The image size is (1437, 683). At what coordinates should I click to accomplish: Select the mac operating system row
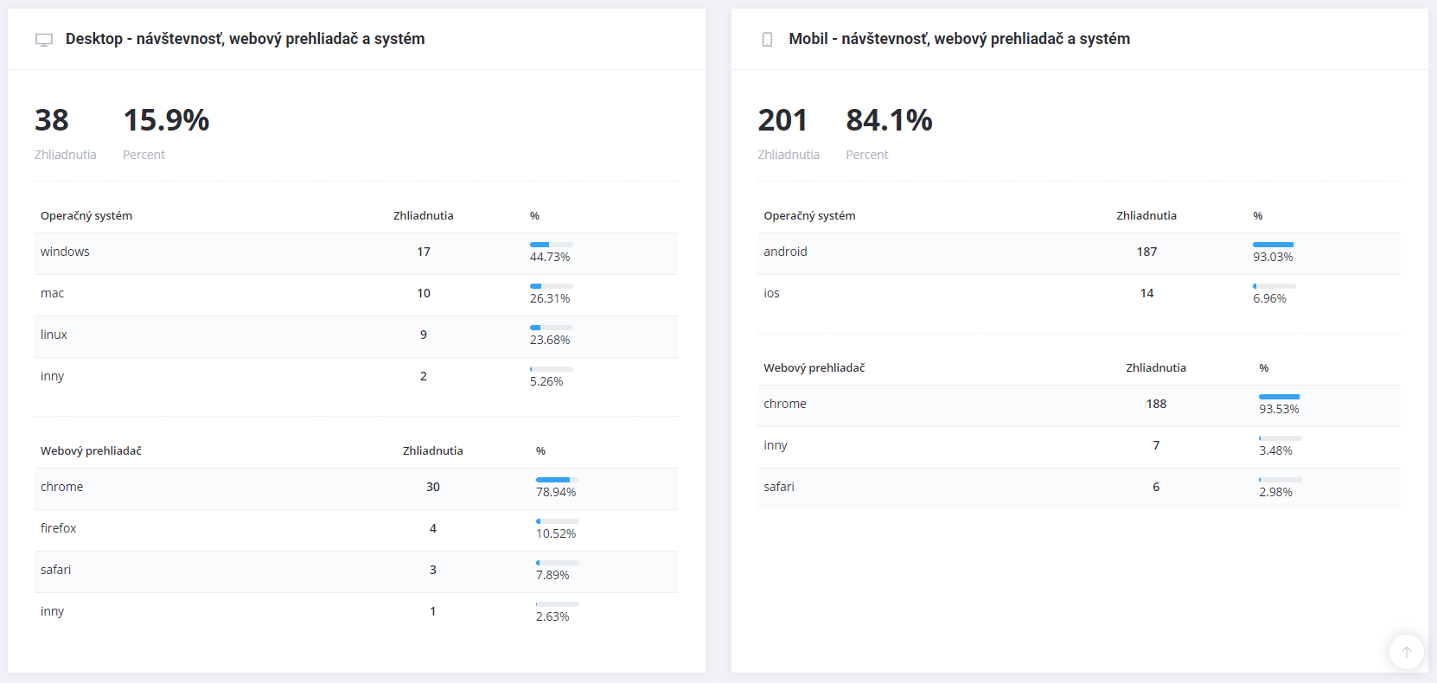[x=356, y=295]
